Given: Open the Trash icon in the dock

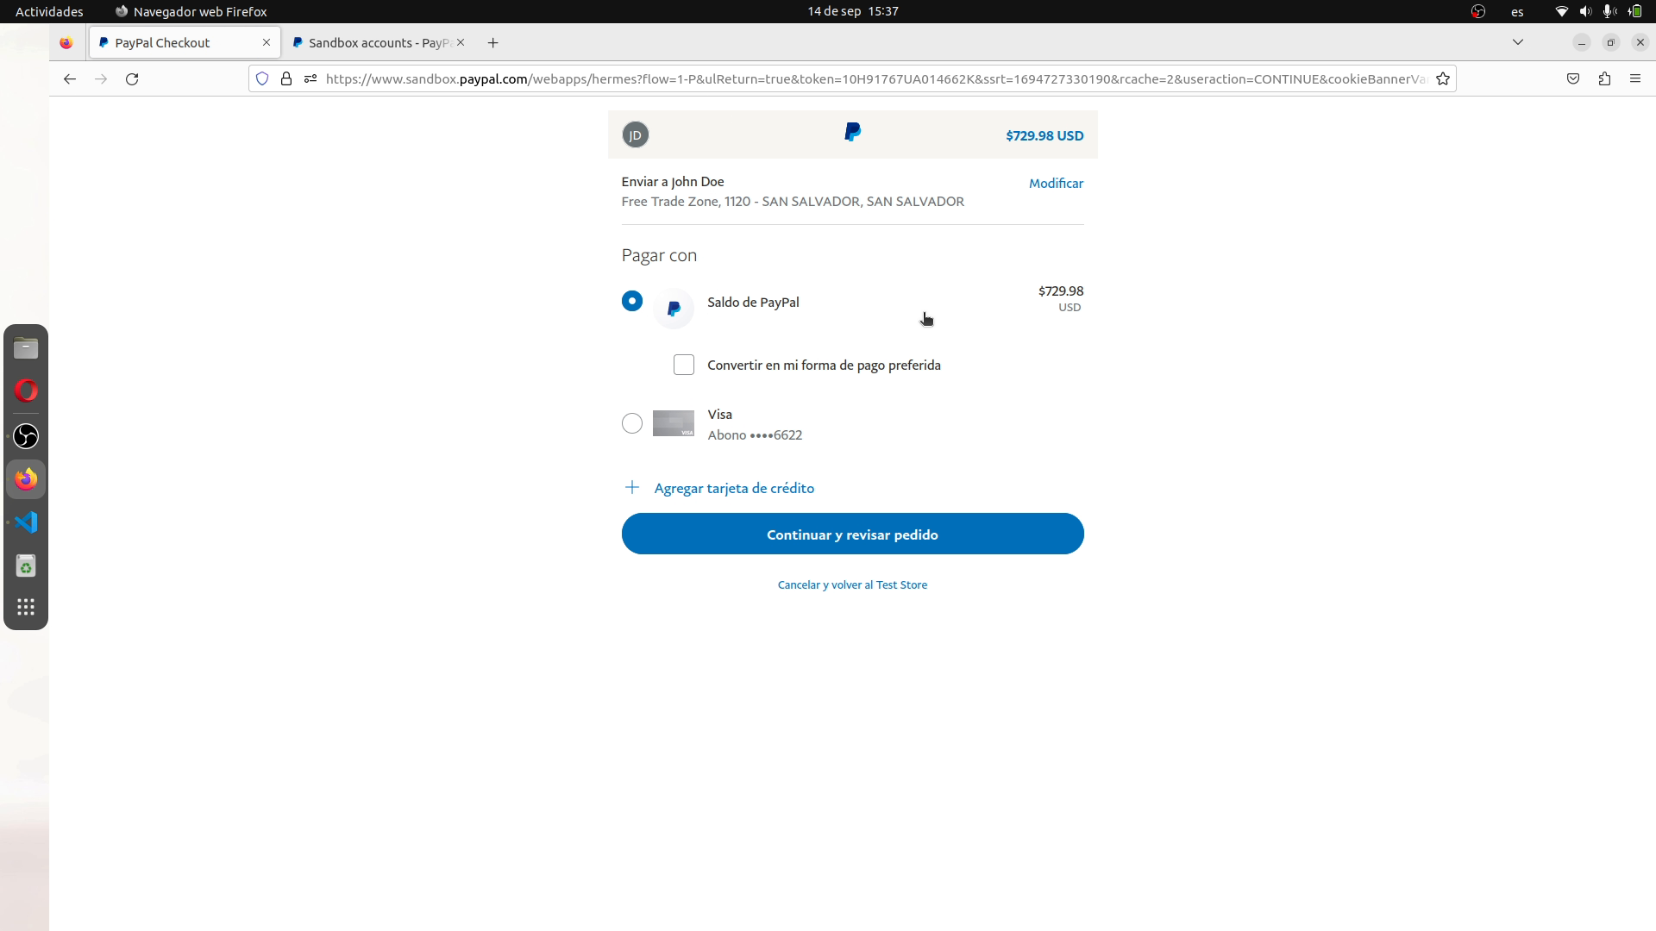Looking at the screenshot, I should pyautogui.click(x=26, y=565).
